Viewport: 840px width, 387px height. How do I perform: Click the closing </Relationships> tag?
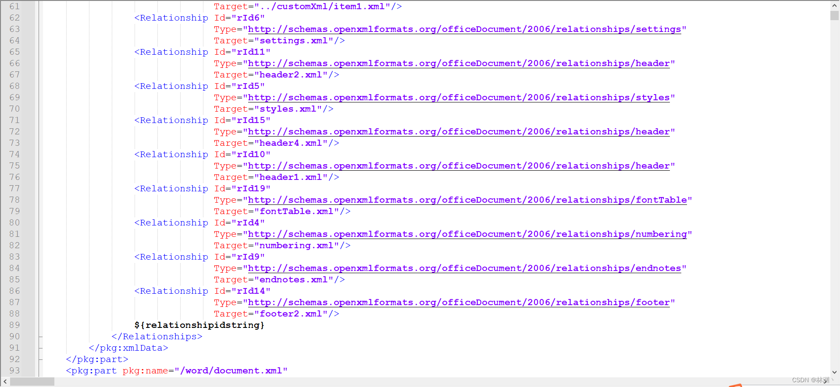[x=157, y=337]
